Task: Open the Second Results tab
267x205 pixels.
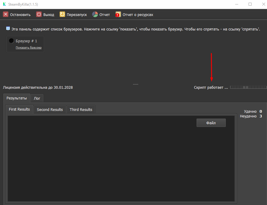Action: 50,110
